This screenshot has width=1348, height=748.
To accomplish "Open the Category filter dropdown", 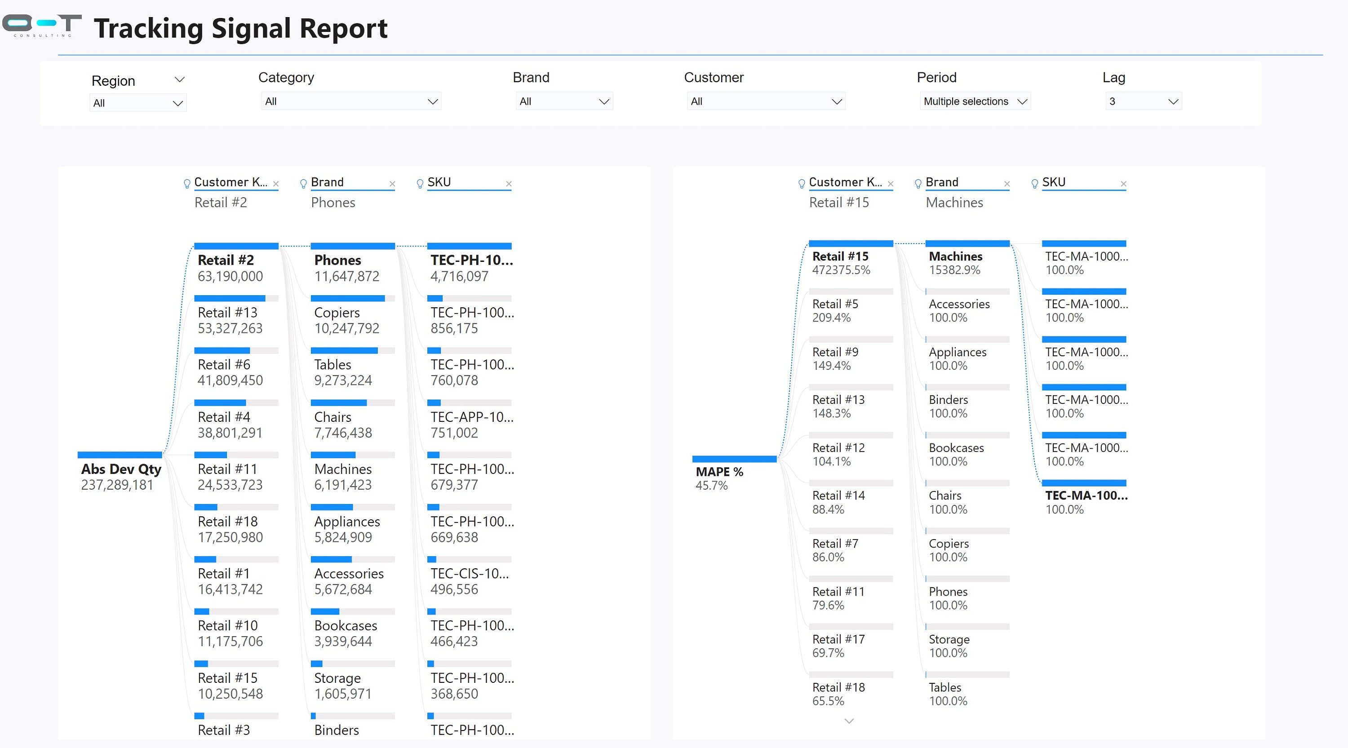I will tap(432, 101).
